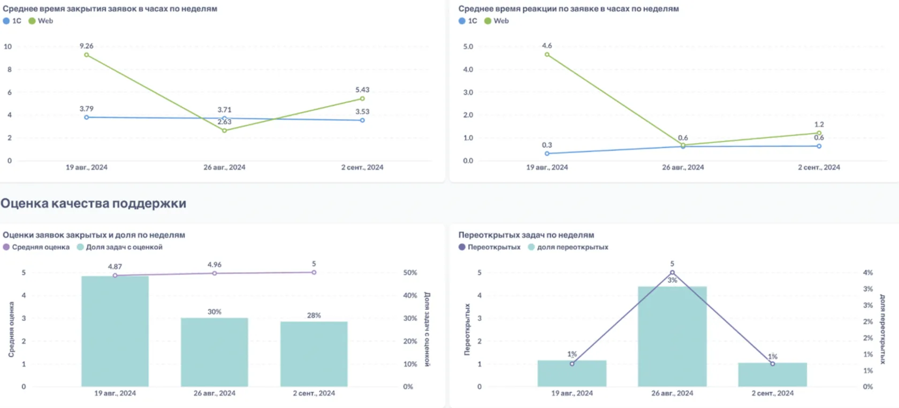Click 1C reaction point labeled 0.3
This screenshot has height=408, width=899.
(x=547, y=153)
